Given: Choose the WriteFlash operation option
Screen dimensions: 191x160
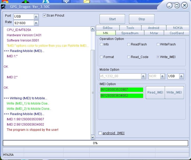Looking at the screenshot, I should [x=158, y=44].
